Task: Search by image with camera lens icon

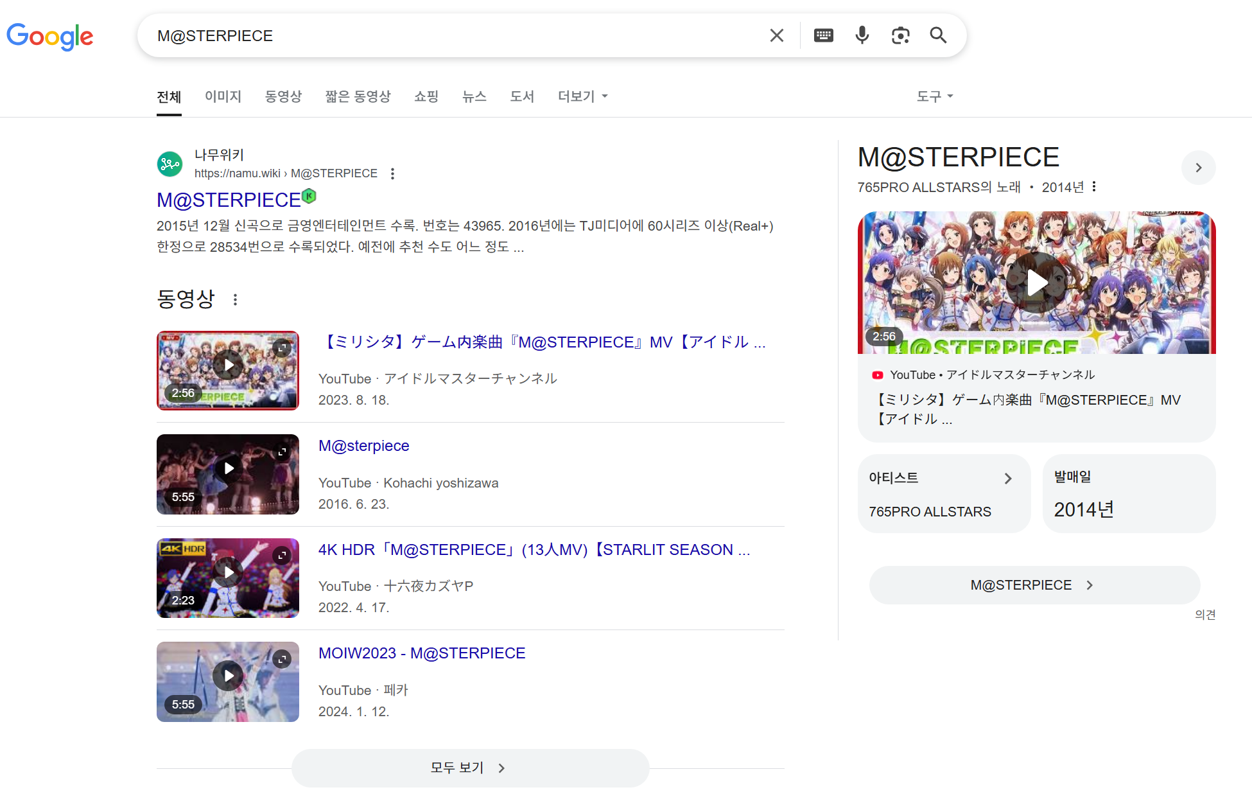Action: pos(900,35)
